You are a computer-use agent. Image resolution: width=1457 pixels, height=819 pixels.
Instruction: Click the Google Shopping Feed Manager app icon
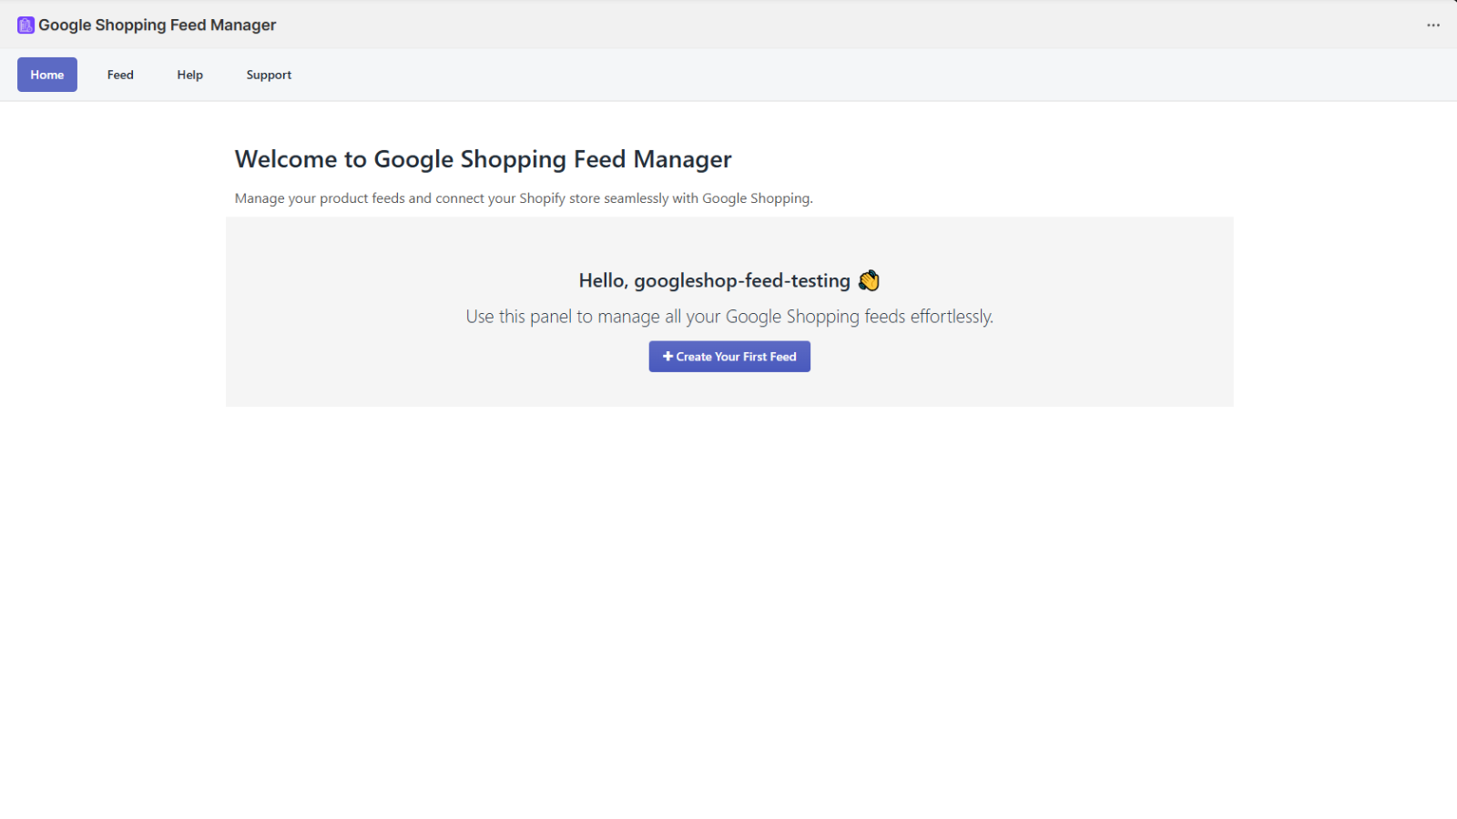click(25, 25)
